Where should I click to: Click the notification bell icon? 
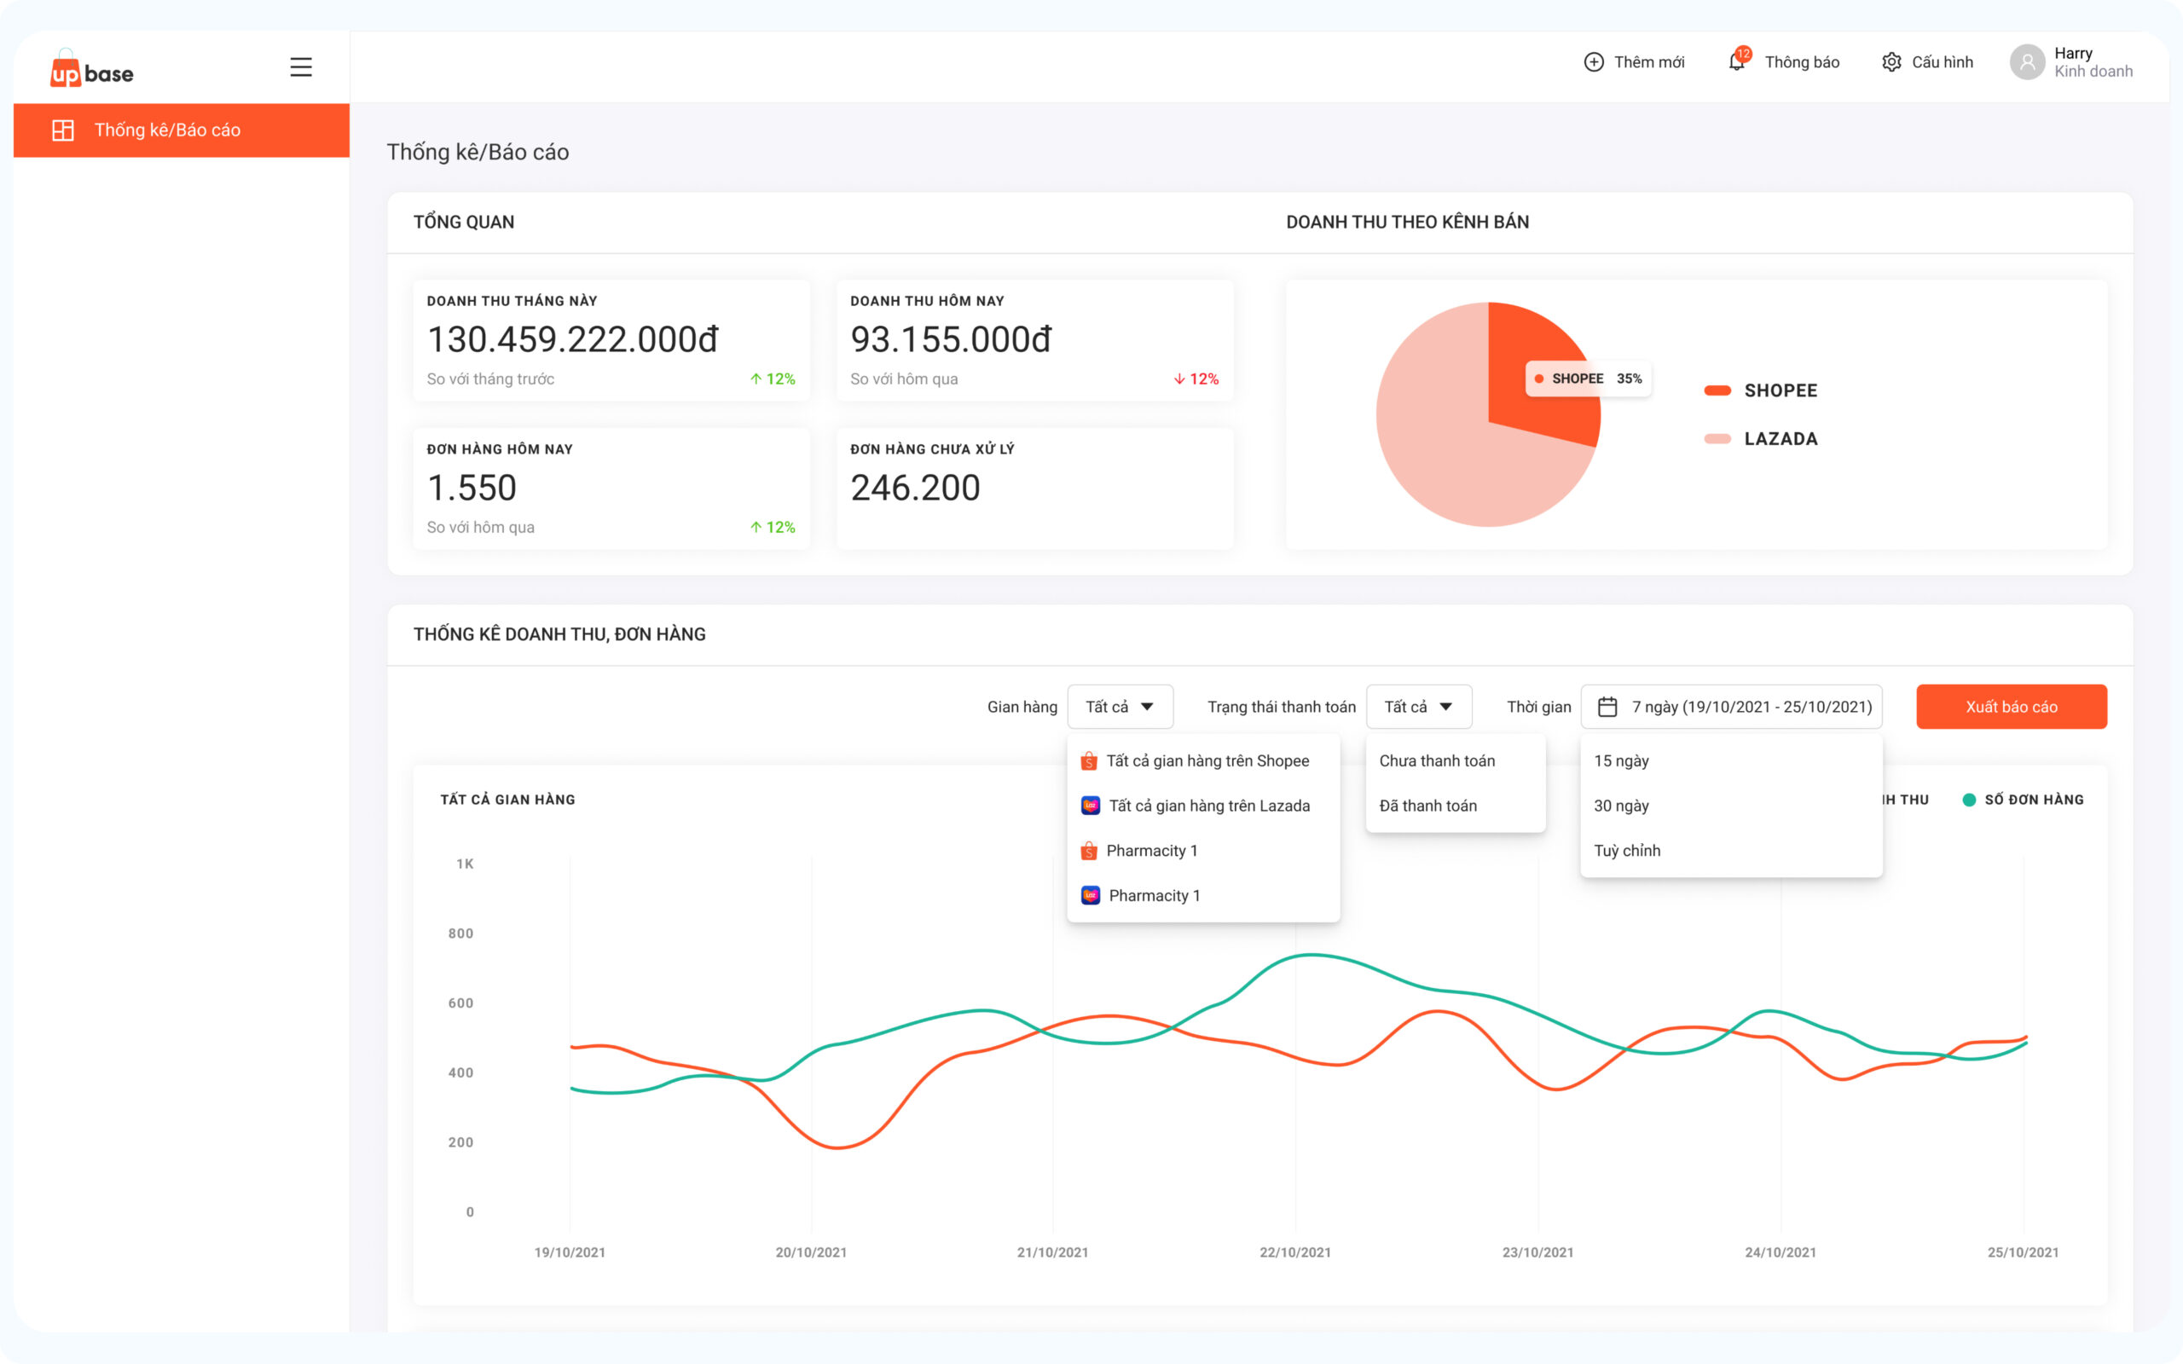point(1735,62)
